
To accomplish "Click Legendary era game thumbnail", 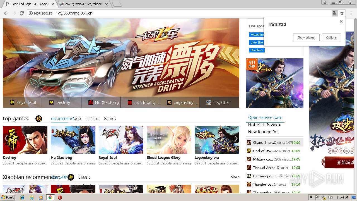I will click(217, 140).
